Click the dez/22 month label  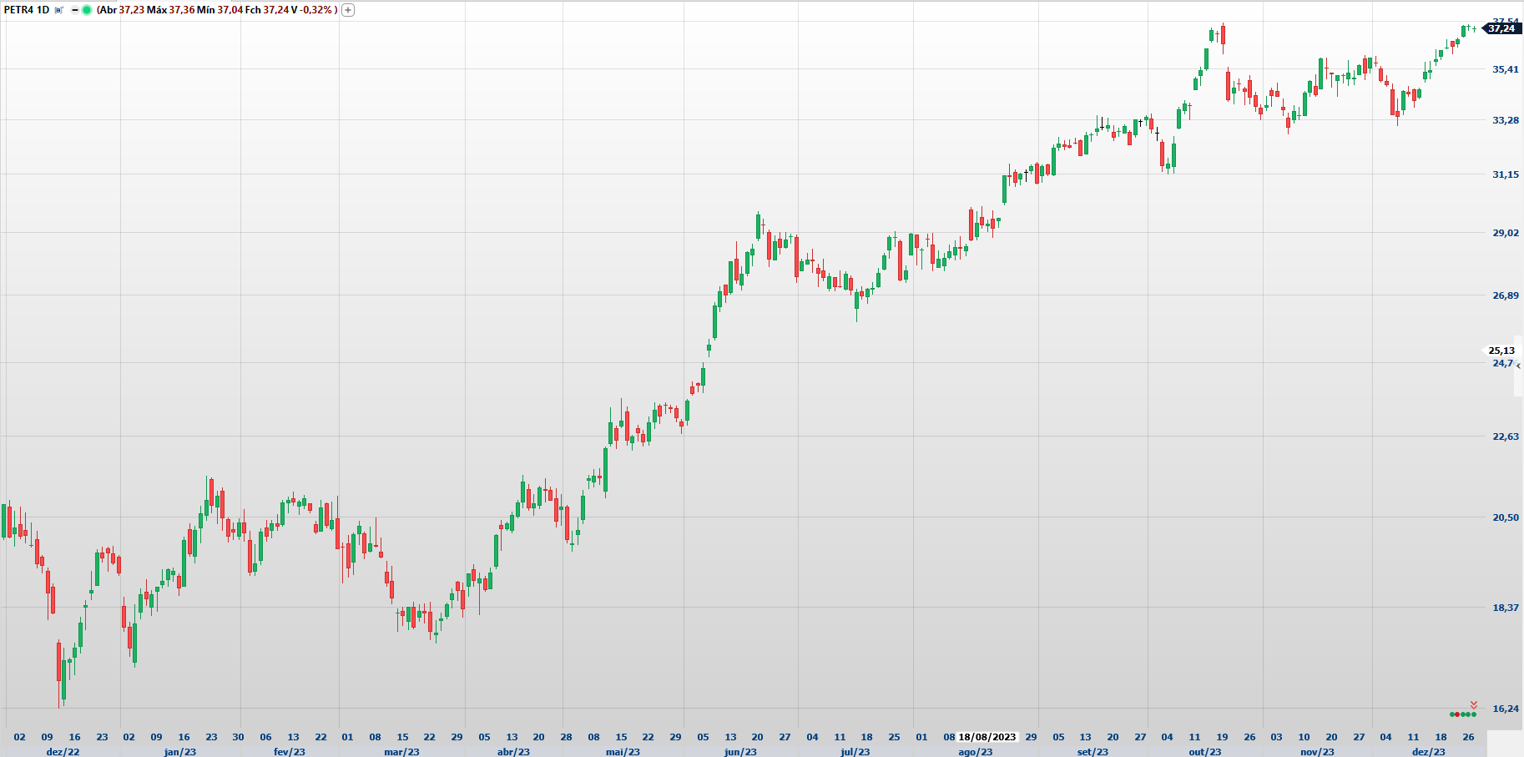pos(63,751)
